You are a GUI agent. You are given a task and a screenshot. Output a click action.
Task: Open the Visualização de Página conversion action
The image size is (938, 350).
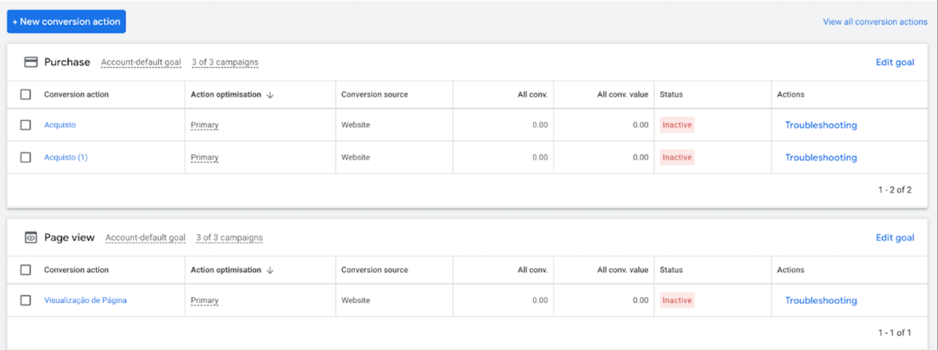(85, 300)
